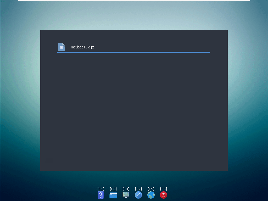Viewport: 268px width, 201px height.
Task: Click the [F1] key label
Action: click(x=101, y=189)
